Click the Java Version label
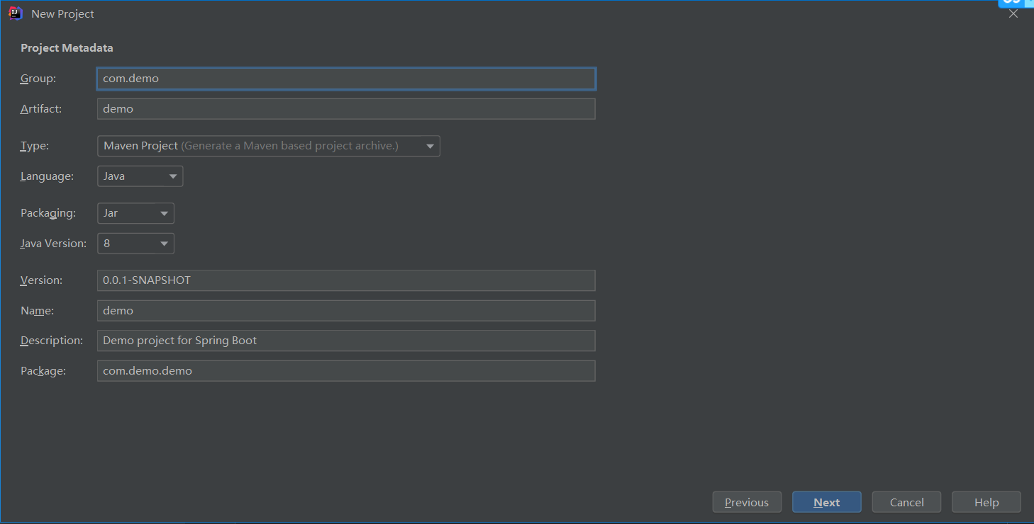Viewport: 1034px width, 524px height. pyautogui.click(x=54, y=244)
